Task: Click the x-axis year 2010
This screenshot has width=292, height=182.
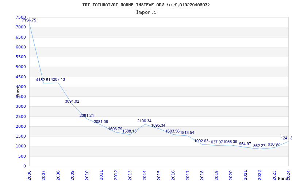Action: pos(87,175)
